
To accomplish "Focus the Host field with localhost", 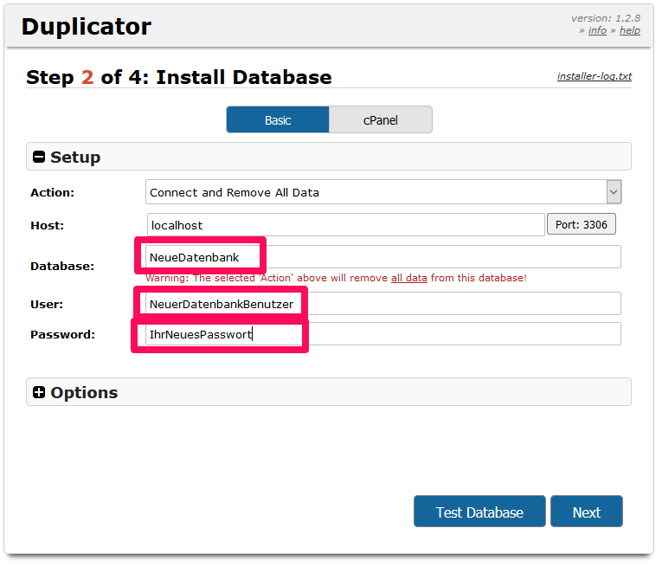I will 346,224.
